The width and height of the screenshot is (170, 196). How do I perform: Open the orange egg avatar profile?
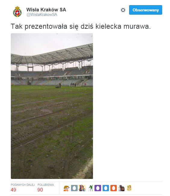[113, 188]
